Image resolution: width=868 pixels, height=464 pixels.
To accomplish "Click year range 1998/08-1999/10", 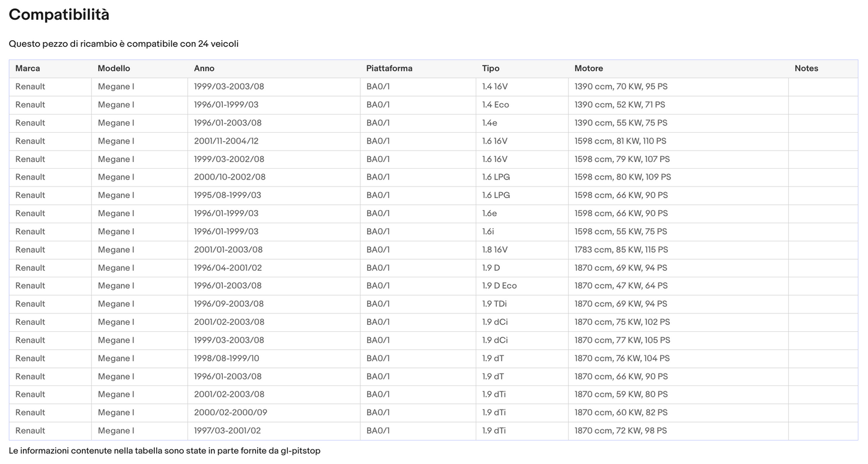I will (x=226, y=358).
